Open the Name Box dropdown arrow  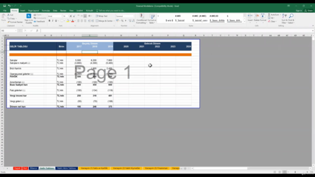coord(16,30)
